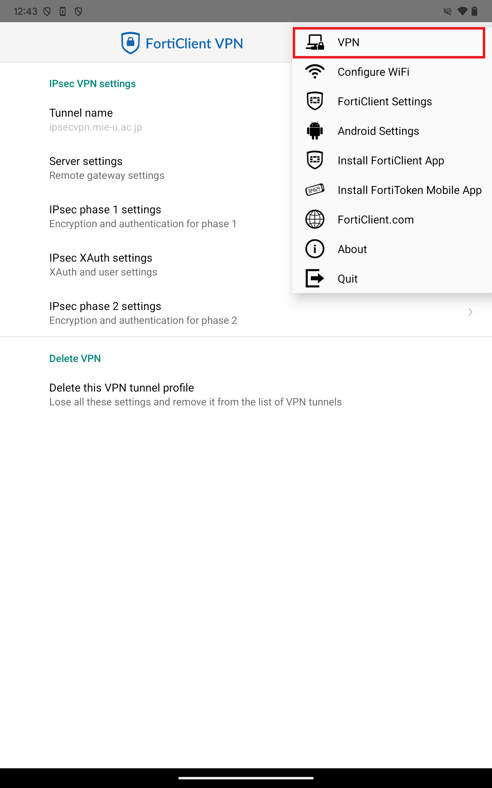Select FortiClient Settings menu label
The width and height of the screenshot is (492, 788).
click(385, 101)
